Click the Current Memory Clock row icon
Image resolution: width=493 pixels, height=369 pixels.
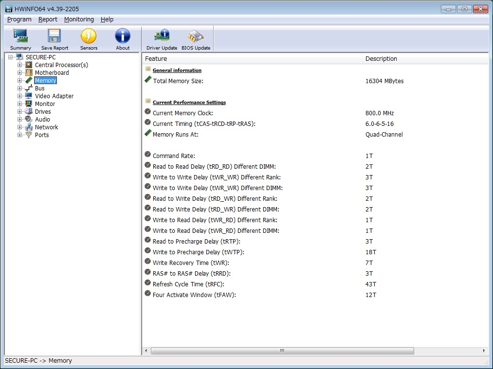(148, 112)
